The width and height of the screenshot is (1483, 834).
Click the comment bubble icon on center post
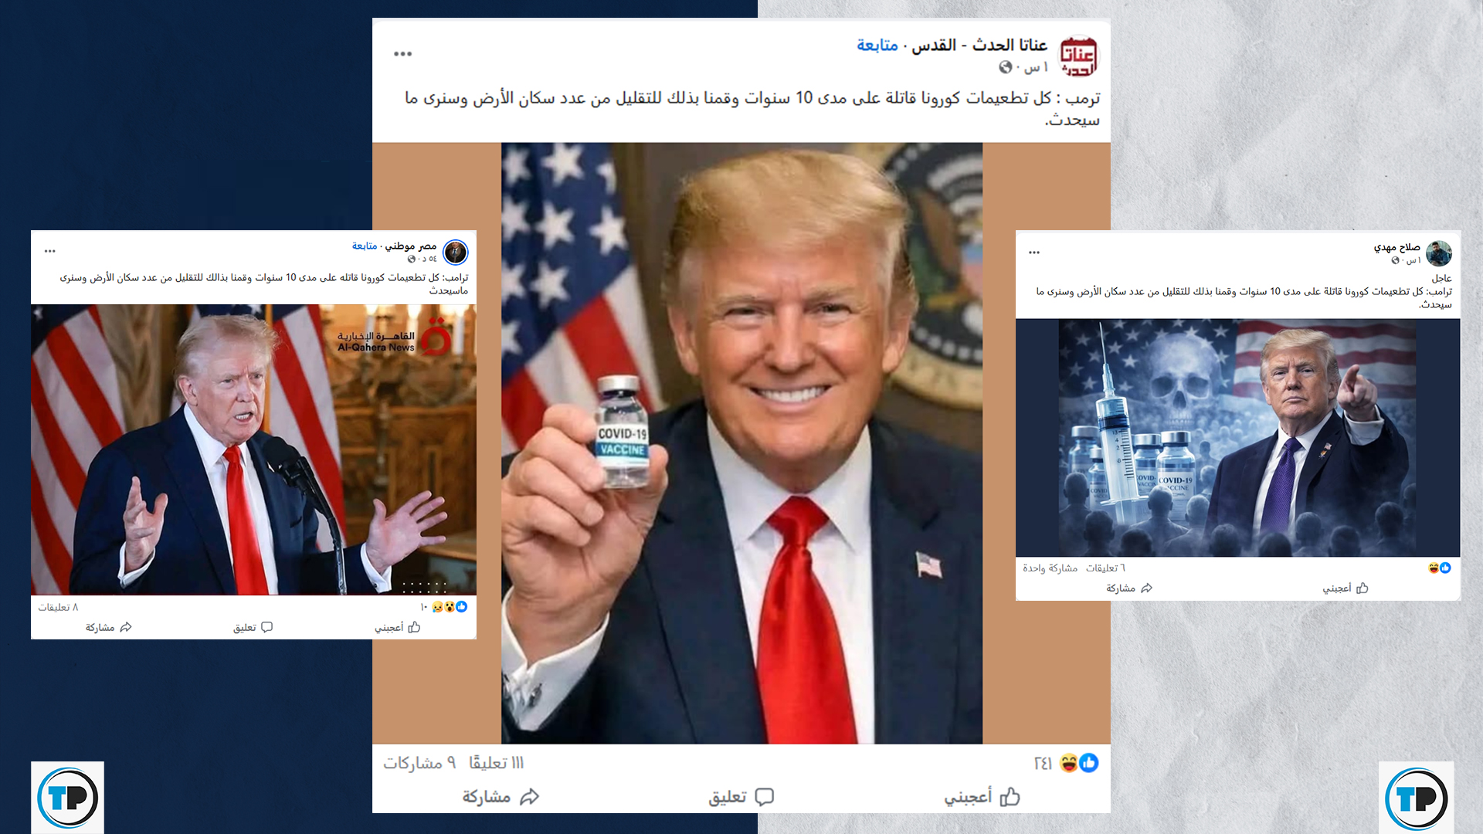[x=764, y=796]
